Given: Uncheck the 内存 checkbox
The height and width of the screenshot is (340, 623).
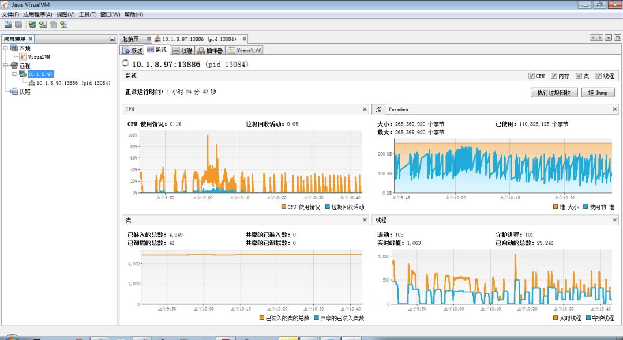Looking at the screenshot, I should tap(553, 75).
